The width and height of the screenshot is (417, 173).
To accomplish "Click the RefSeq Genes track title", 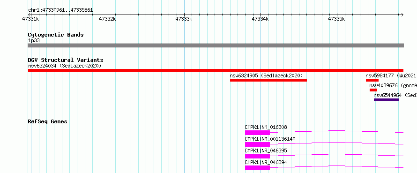I will coord(47,121).
